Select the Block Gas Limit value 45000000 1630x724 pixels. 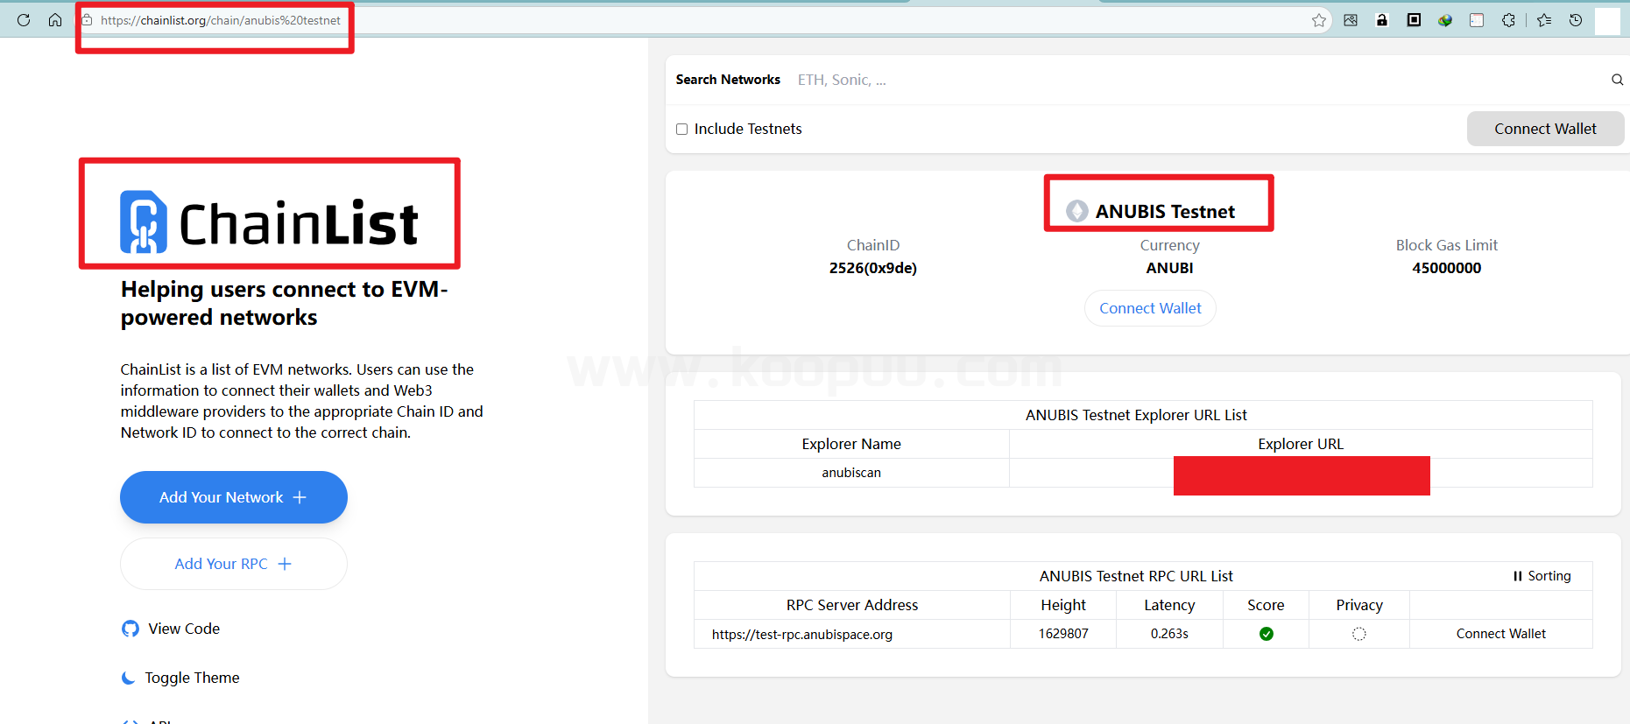tap(1447, 268)
